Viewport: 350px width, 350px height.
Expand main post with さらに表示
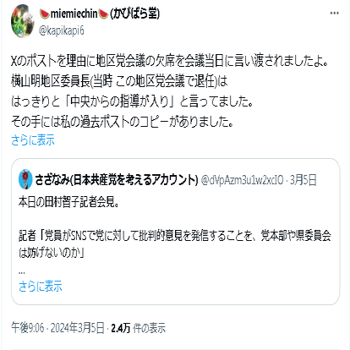[33, 140]
